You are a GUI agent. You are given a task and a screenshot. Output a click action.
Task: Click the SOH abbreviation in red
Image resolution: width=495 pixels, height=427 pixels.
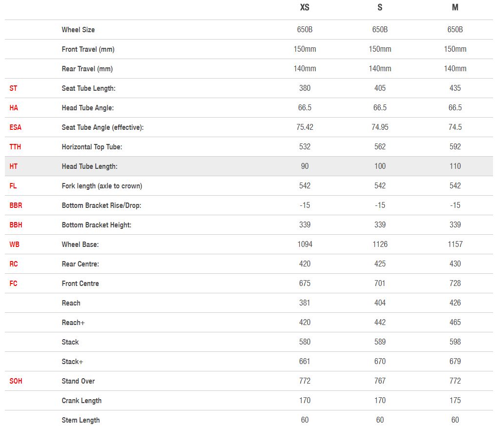16,381
